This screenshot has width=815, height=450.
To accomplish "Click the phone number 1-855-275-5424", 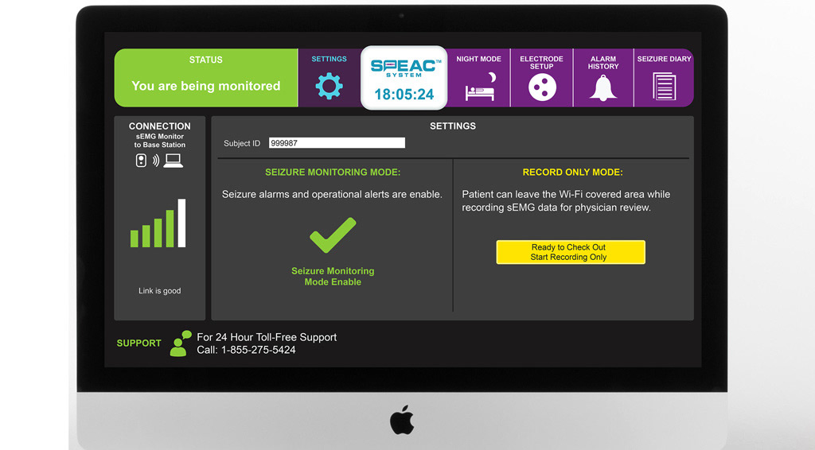I will [259, 351].
